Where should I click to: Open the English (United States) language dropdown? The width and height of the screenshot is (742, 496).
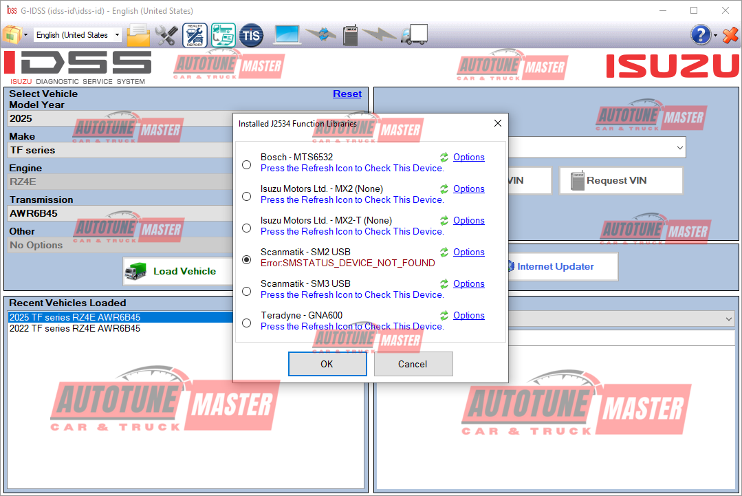[x=78, y=35]
